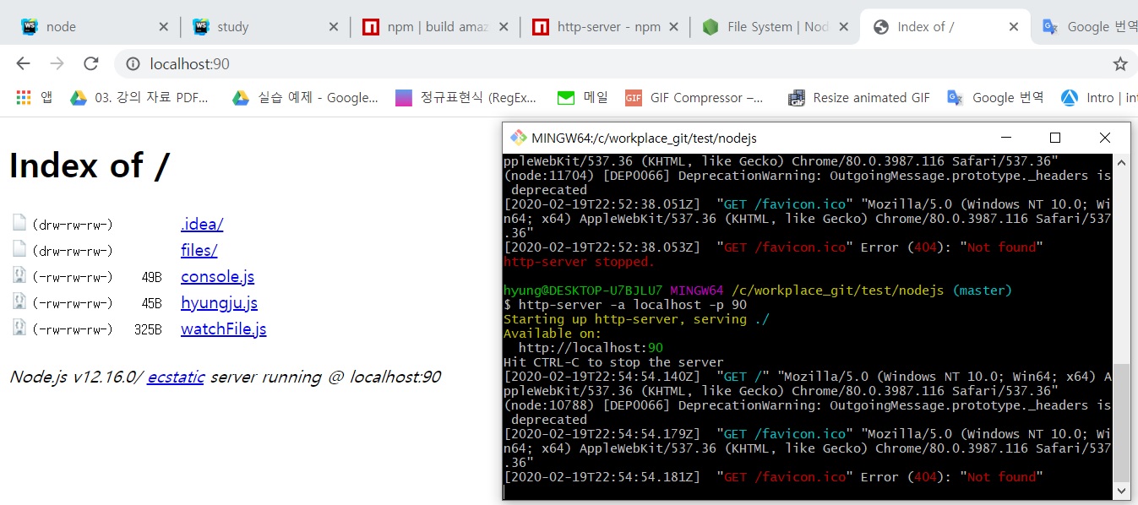
Task: Open Resize animated GIF bookmark
Action: (859, 98)
